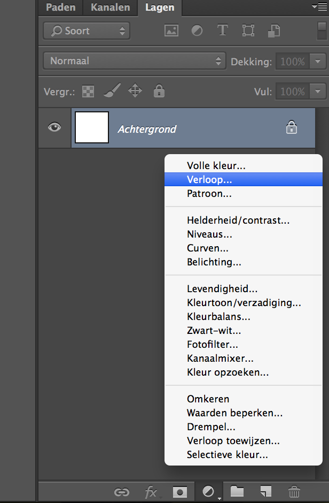Open the Soort filter type dropdown
The image size is (329, 503).
tap(87, 31)
